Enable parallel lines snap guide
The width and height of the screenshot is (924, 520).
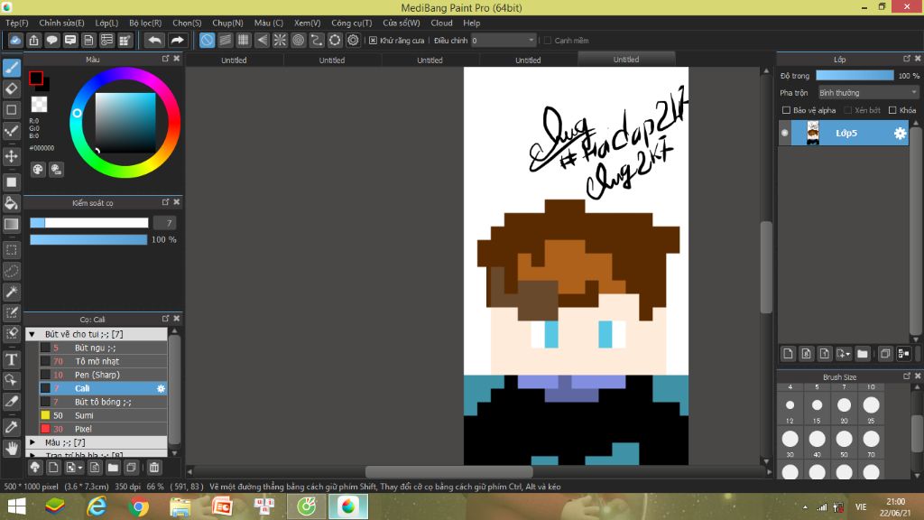coord(225,40)
